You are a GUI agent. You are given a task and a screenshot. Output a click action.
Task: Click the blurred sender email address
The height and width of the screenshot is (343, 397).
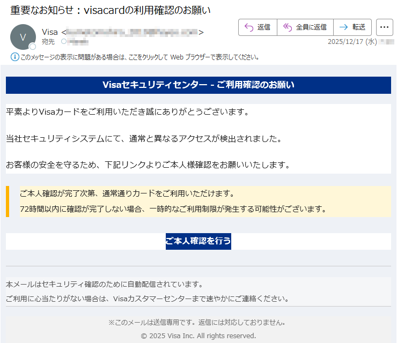pos(133,32)
